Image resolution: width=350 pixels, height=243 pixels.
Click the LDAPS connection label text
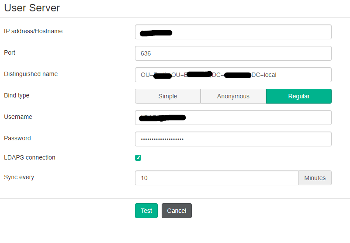point(30,157)
